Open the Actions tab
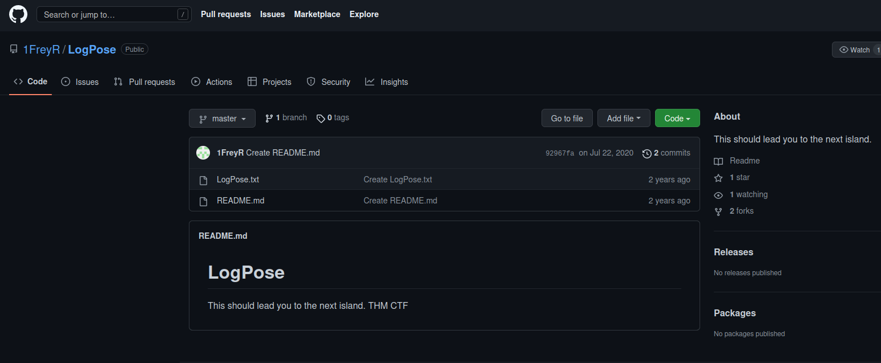This screenshot has height=363, width=881. point(212,82)
